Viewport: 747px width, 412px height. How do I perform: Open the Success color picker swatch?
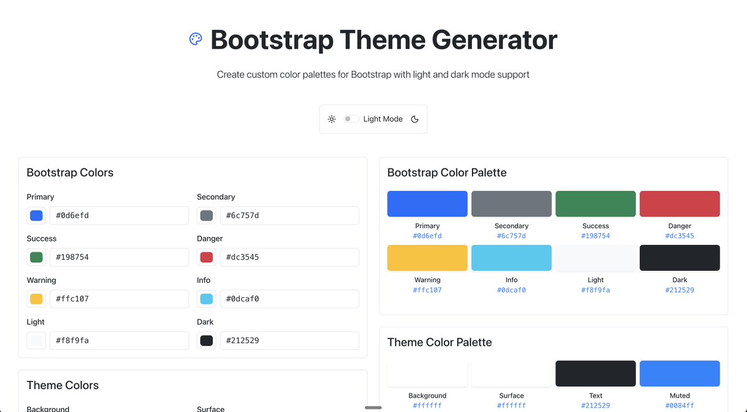tap(36, 257)
